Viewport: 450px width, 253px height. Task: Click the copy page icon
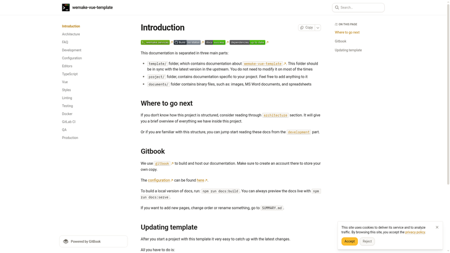click(x=301, y=28)
